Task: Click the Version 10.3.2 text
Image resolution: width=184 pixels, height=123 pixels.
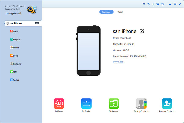Action: click(121, 50)
